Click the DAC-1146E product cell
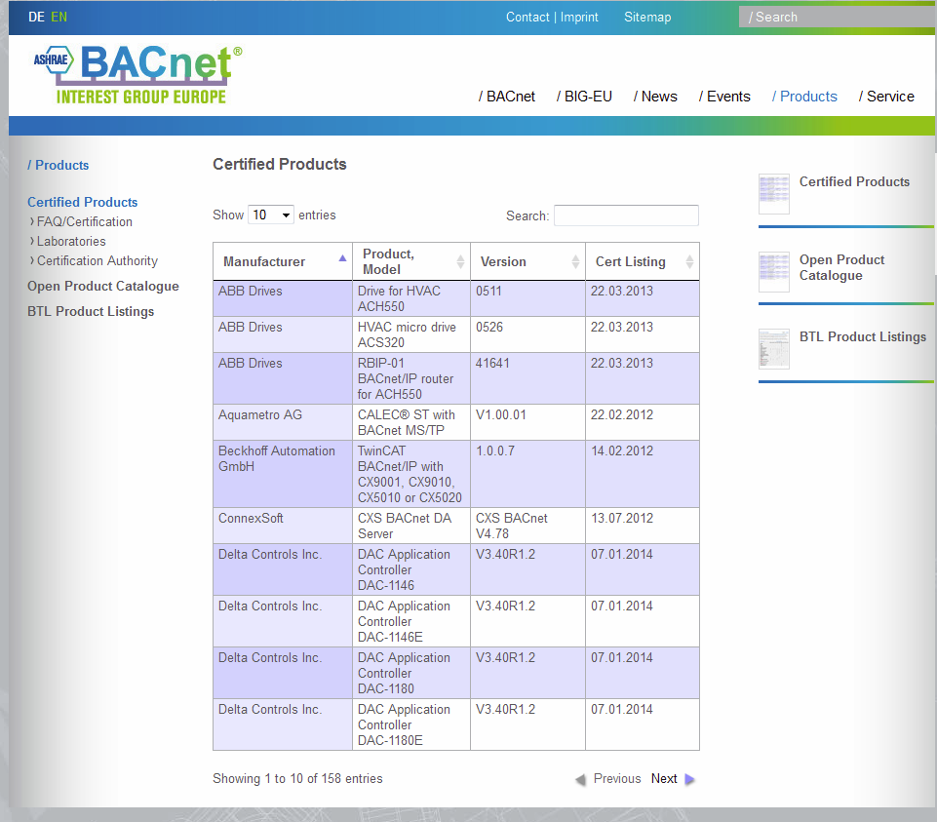The width and height of the screenshot is (937, 822). coord(411,621)
